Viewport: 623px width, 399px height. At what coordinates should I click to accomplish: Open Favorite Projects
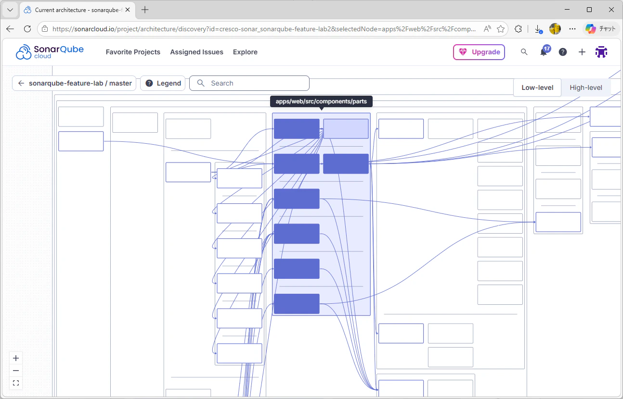133,52
